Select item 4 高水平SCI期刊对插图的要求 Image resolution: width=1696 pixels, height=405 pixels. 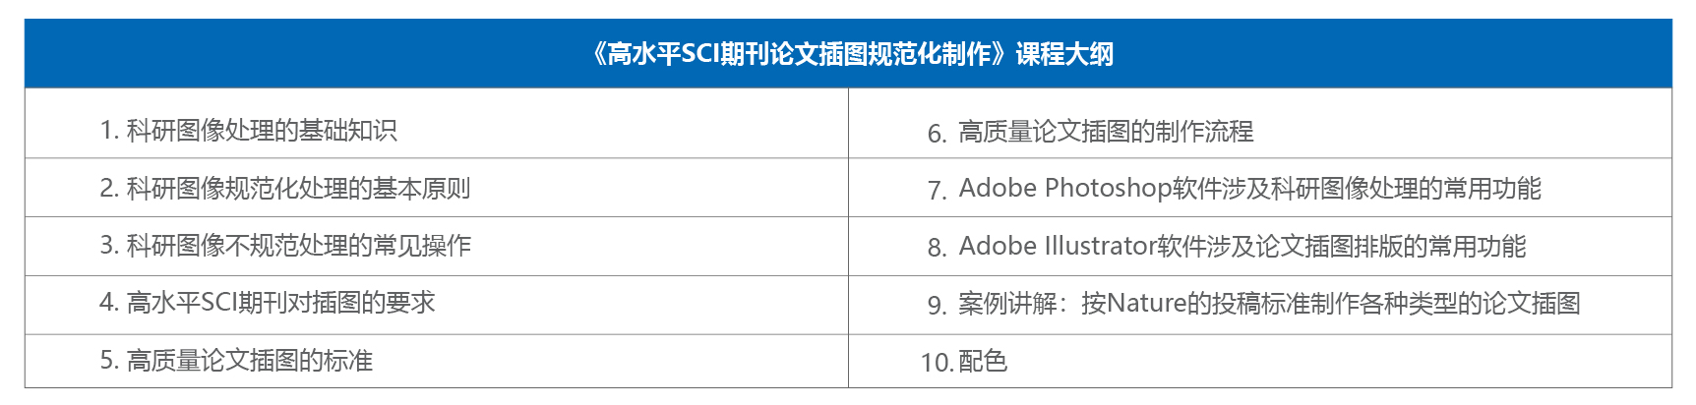(436, 305)
